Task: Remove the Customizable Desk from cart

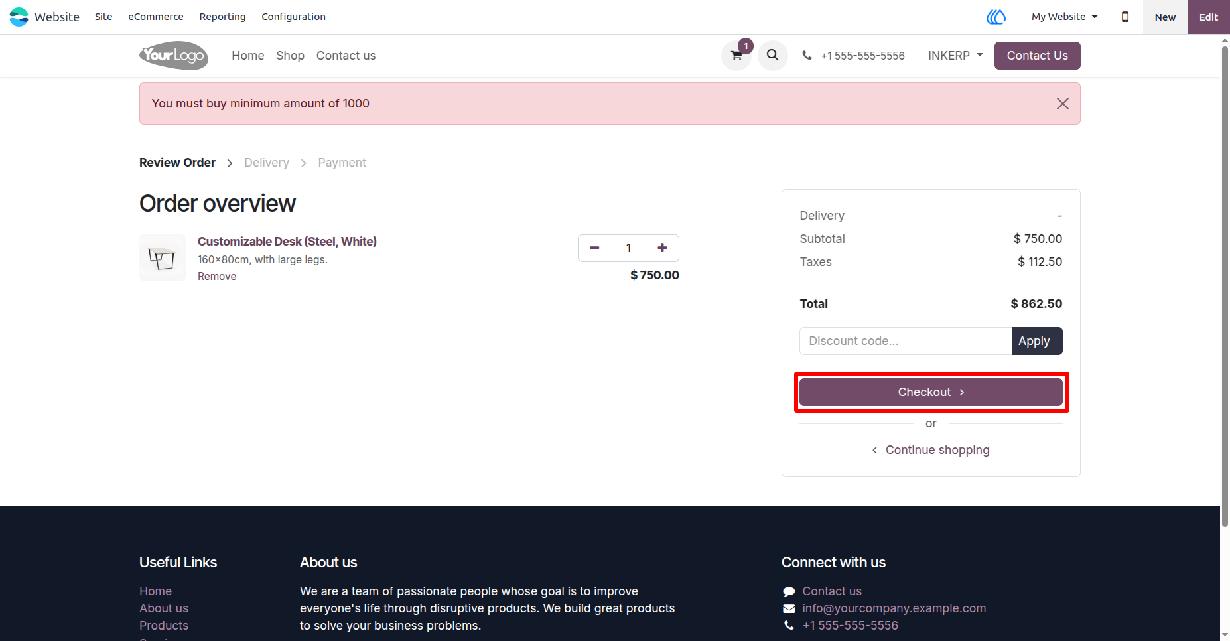Action: tap(217, 277)
